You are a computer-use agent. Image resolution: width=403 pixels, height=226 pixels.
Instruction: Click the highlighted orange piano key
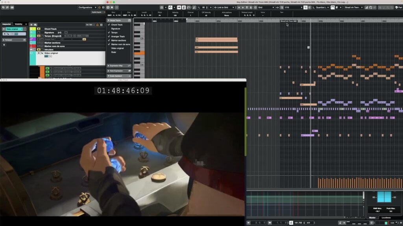coord(139,53)
